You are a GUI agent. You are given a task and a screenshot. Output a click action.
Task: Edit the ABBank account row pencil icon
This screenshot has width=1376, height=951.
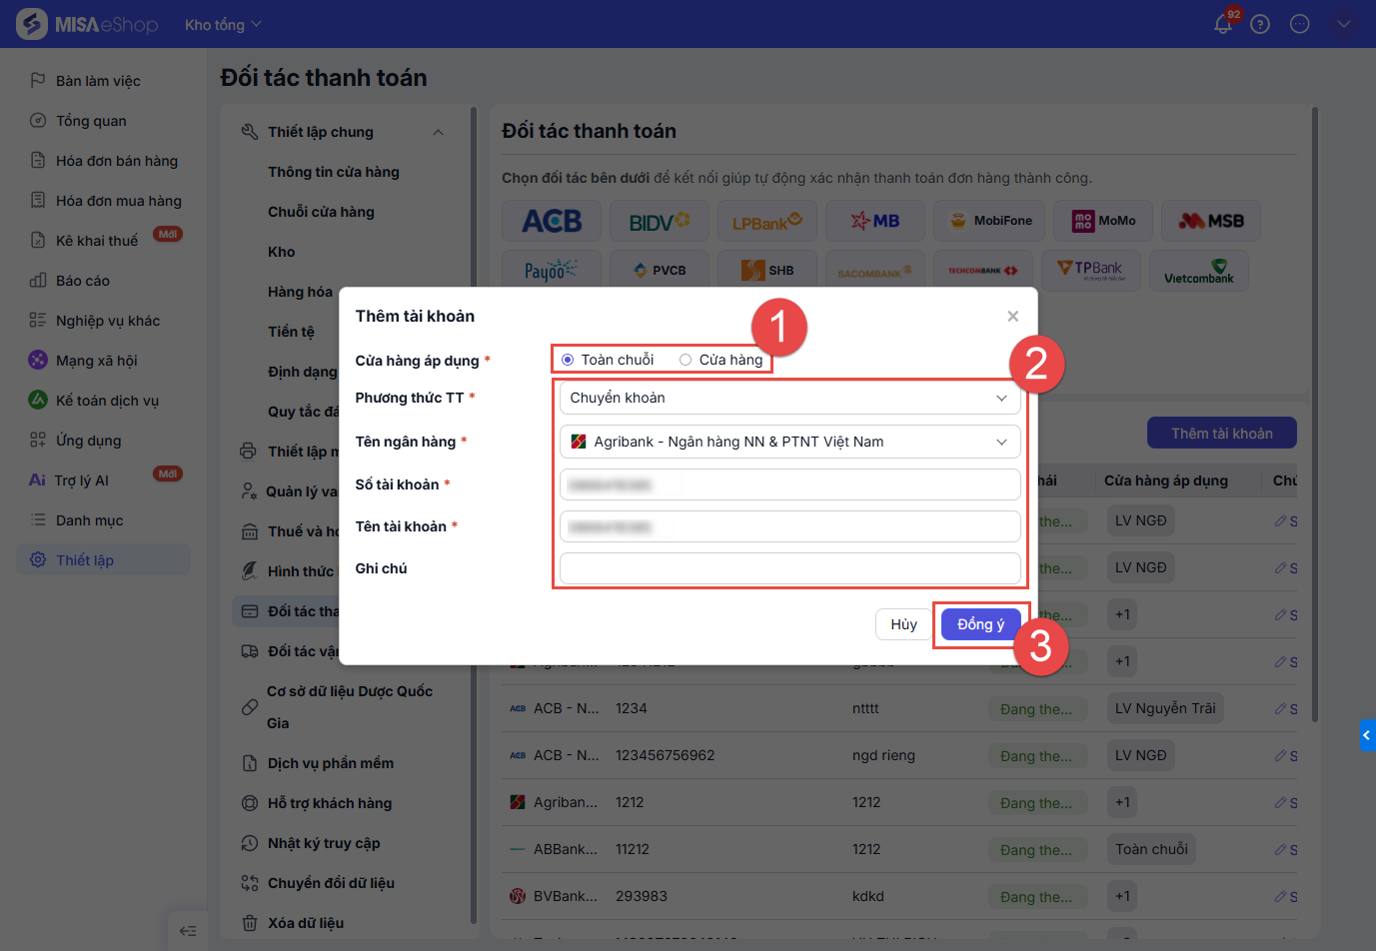pyautogui.click(x=1280, y=849)
